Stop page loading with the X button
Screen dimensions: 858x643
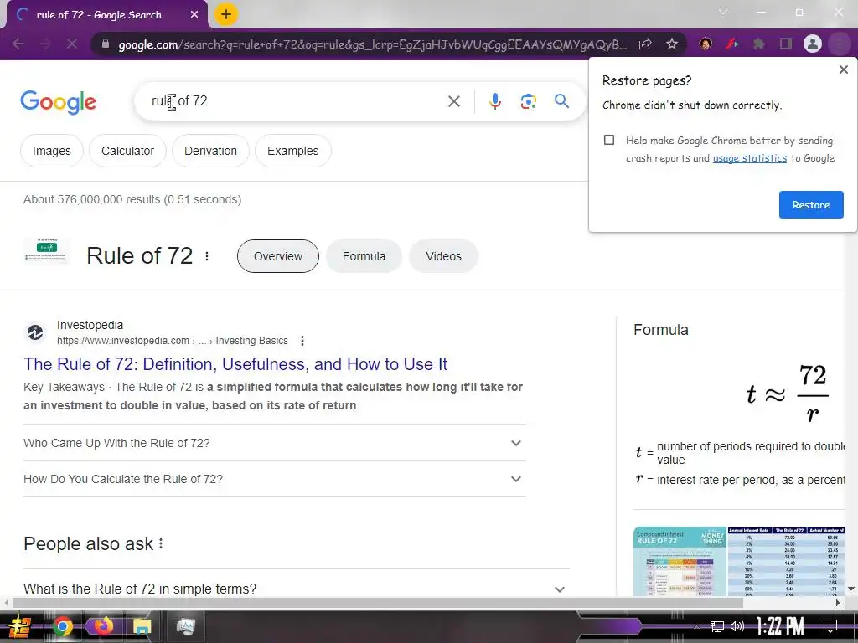click(x=72, y=44)
